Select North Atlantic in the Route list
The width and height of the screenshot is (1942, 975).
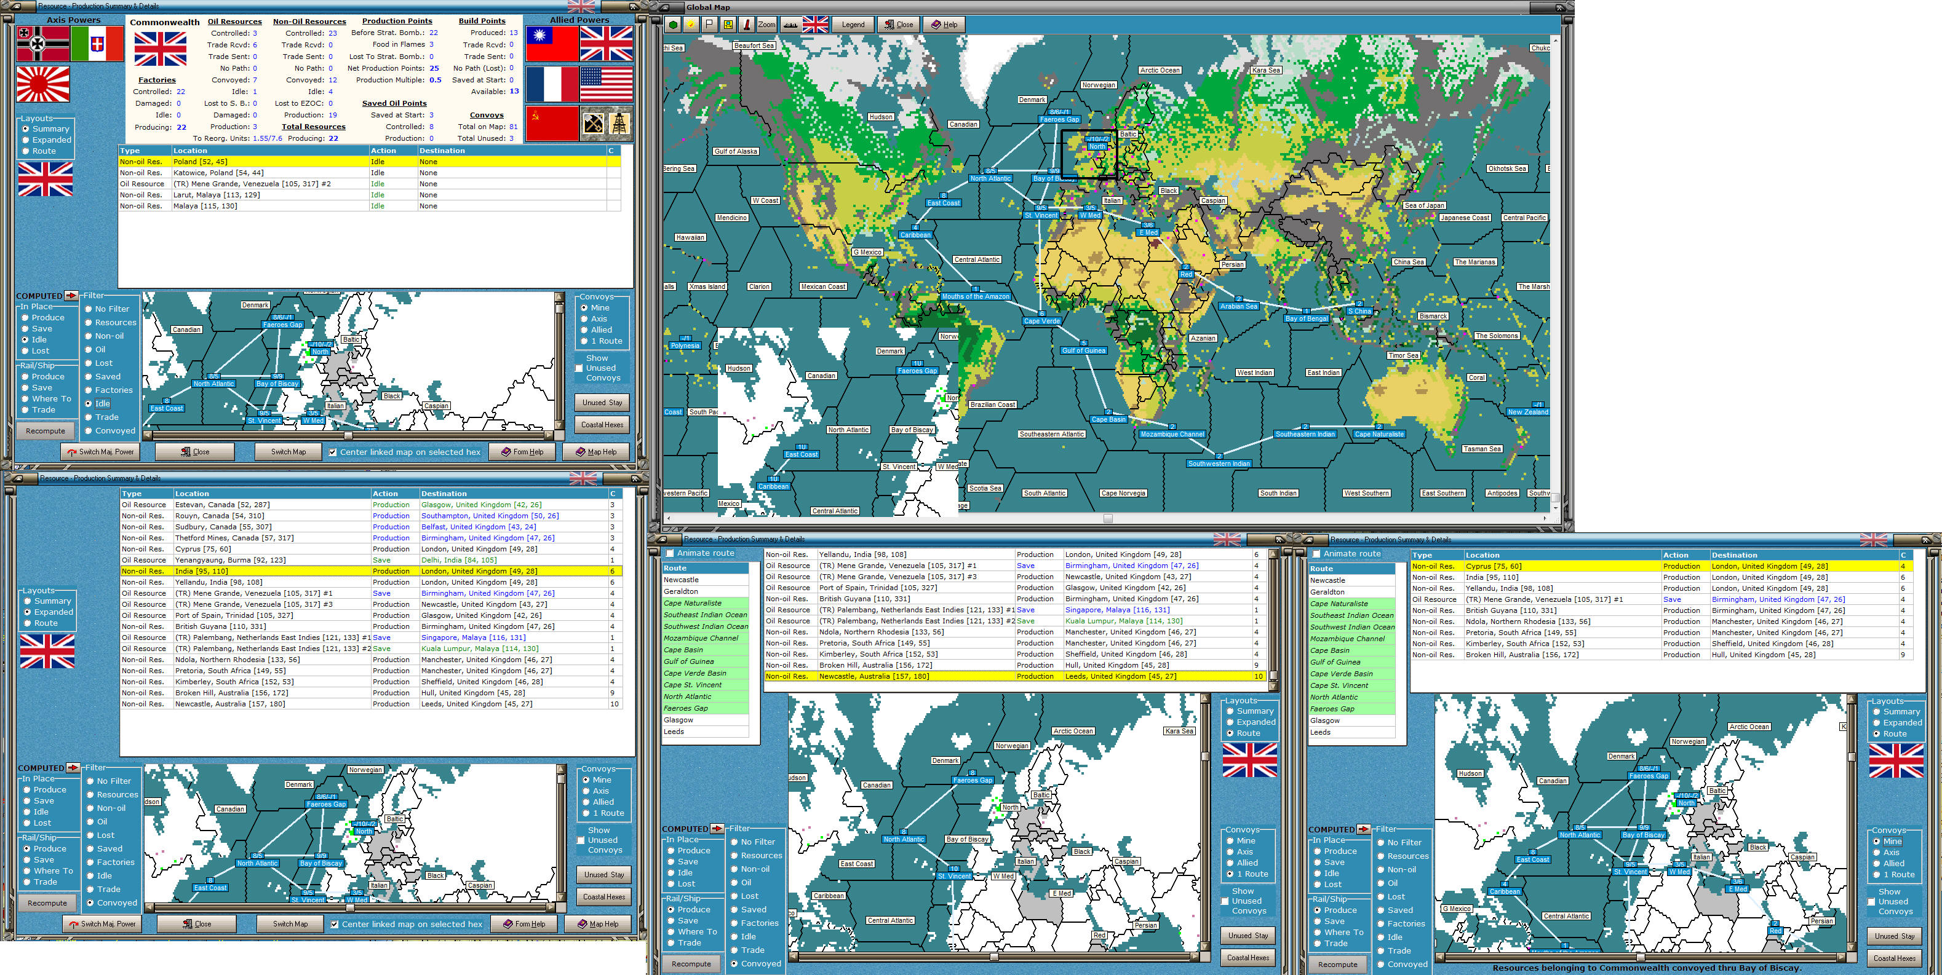point(686,697)
